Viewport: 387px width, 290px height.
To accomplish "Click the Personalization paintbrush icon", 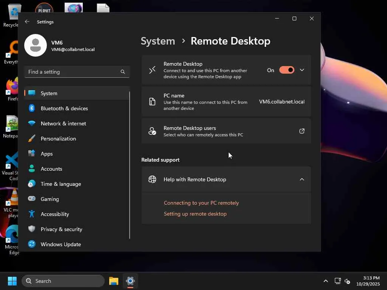I will [32, 139].
